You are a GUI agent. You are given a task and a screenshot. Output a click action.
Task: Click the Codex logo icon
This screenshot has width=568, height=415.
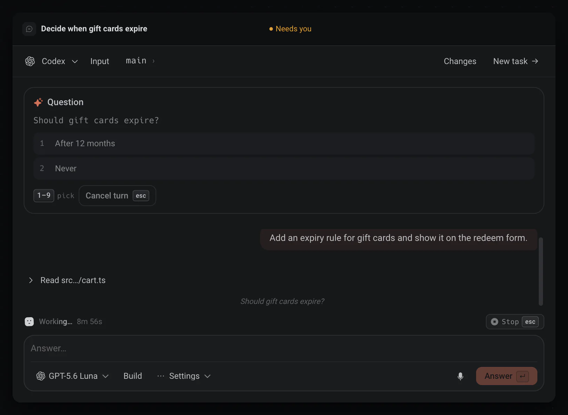point(30,61)
